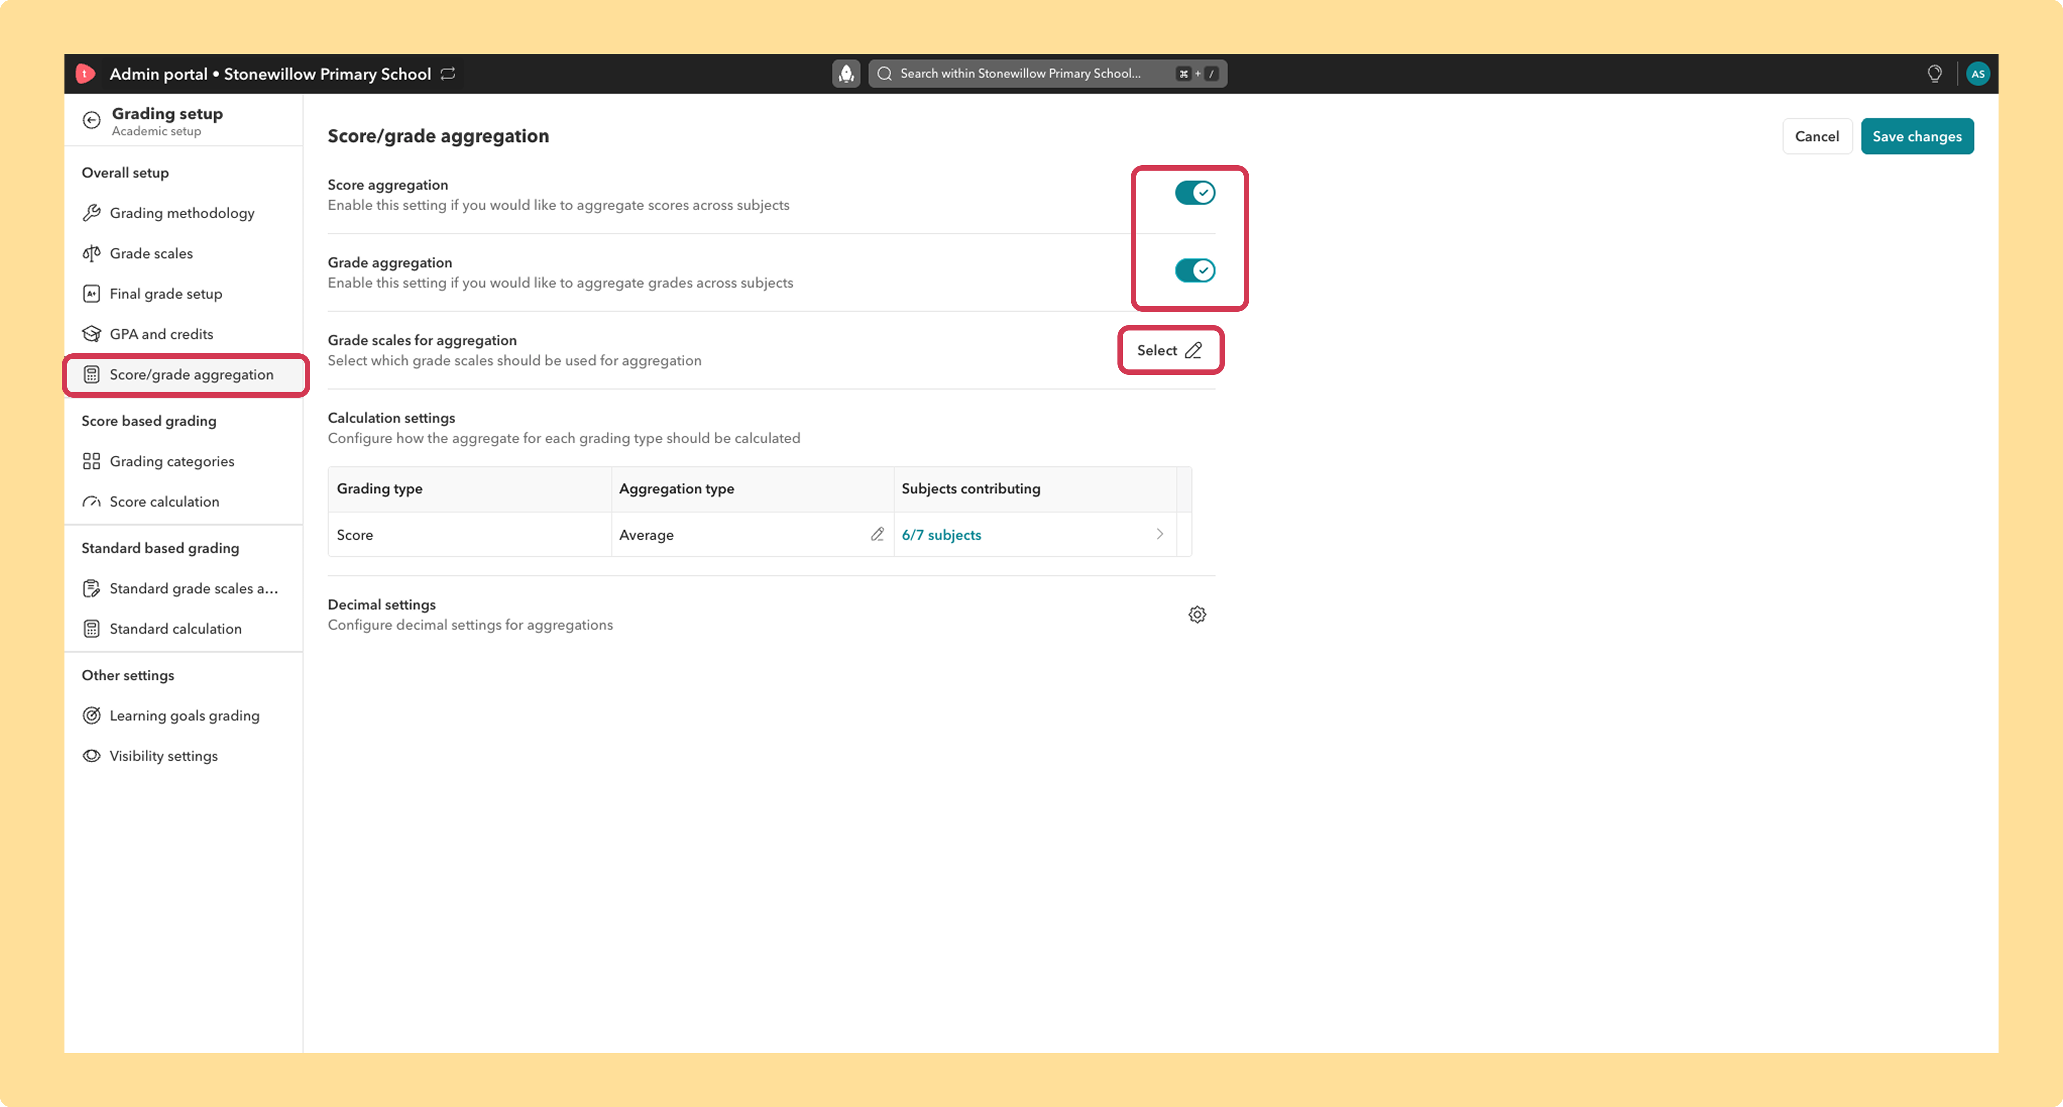Click the Average aggregation type cell
The height and width of the screenshot is (1107, 2063).
pos(752,534)
